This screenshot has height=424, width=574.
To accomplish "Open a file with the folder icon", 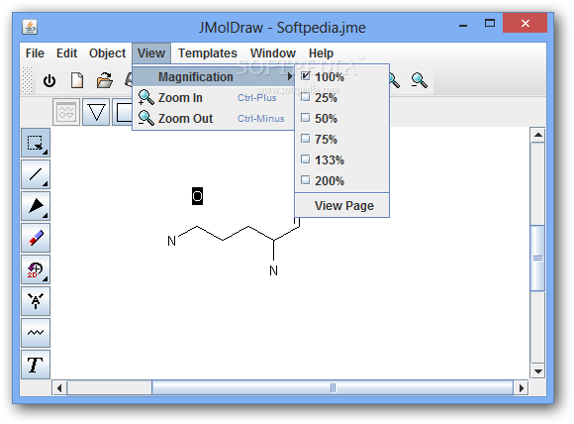I will pyautogui.click(x=104, y=80).
